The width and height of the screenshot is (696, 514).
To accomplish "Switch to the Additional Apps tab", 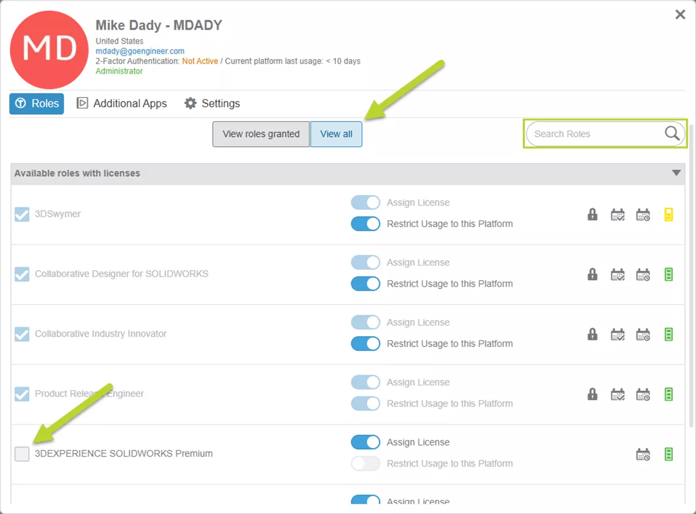I will click(x=122, y=103).
